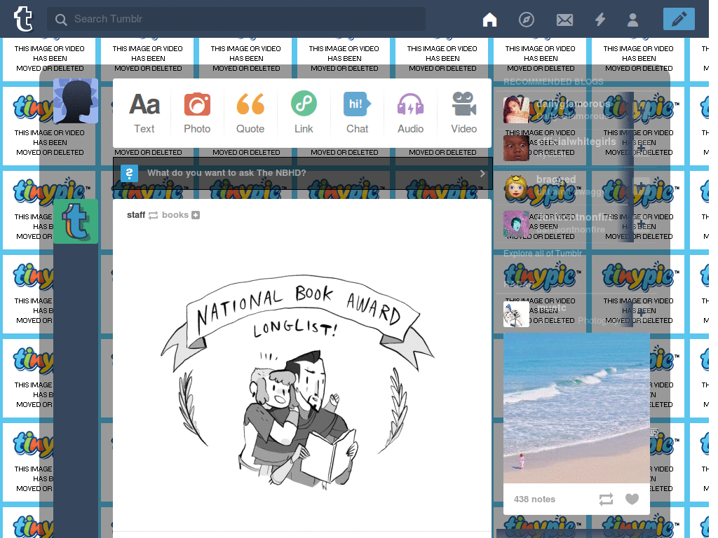718x538 pixels.
Task: Compose a post with the pencil button
Action: pyautogui.click(x=679, y=19)
